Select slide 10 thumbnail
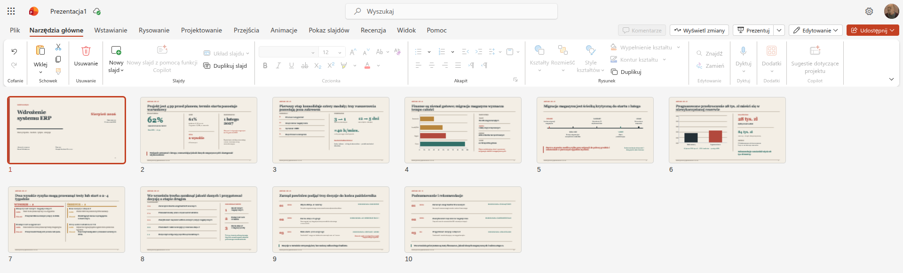The height and width of the screenshot is (273, 903). [463, 219]
